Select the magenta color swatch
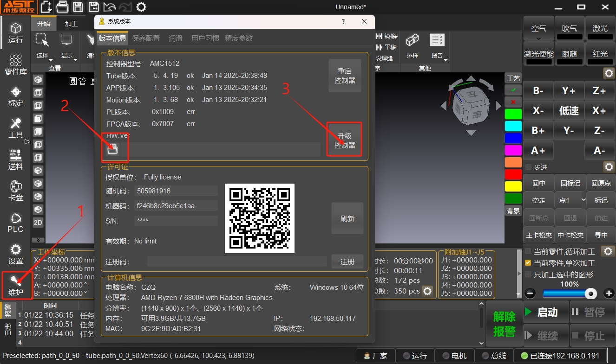This screenshot has height=364, width=616. coord(513,150)
